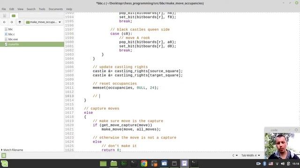Expand the Match Filename section

point(12,150)
